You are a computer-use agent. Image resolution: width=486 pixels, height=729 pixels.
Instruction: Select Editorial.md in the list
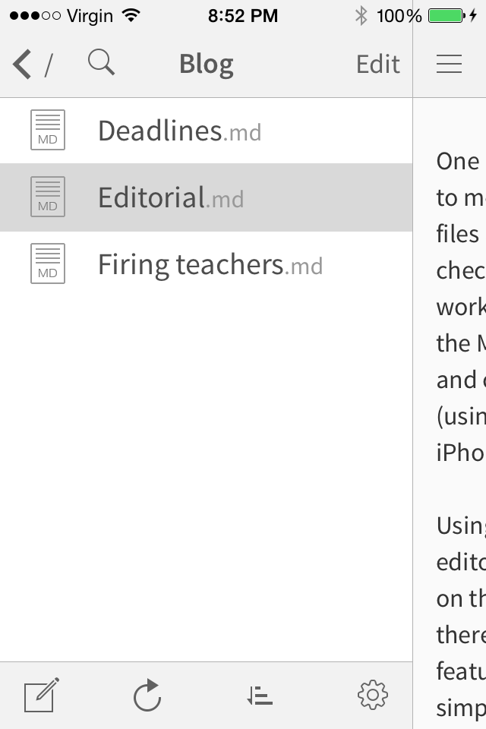coord(171,198)
